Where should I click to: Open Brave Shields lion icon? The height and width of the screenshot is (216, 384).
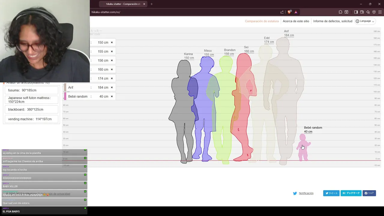tap(289, 12)
